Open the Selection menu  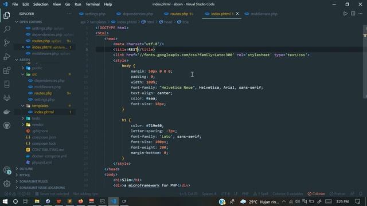[x=41, y=4]
